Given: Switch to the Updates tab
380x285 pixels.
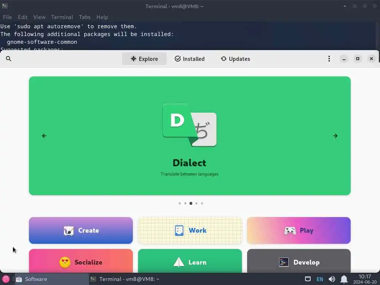Looking at the screenshot, I should (x=235, y=59).
